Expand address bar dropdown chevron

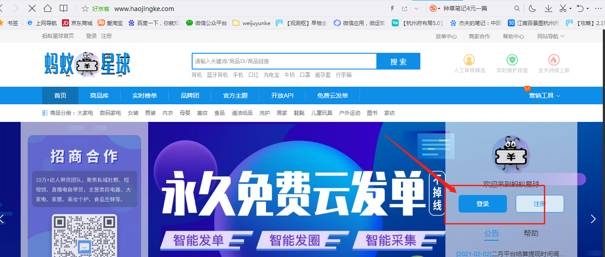(416, 8)
